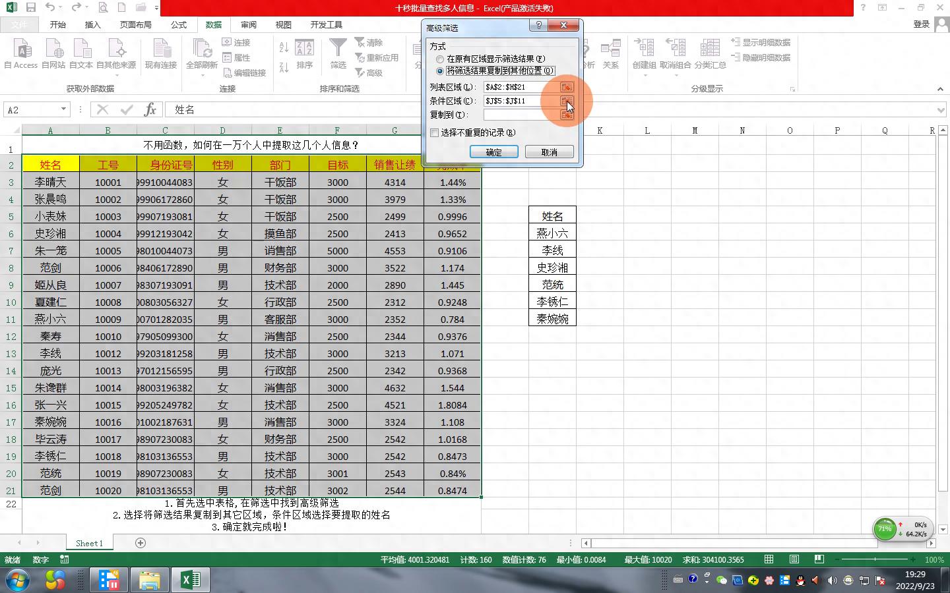Image resolution: width=950 pixels, height=593 pixels.
Task: Click the collapse button for criteria range
Action: coord(566,101)
